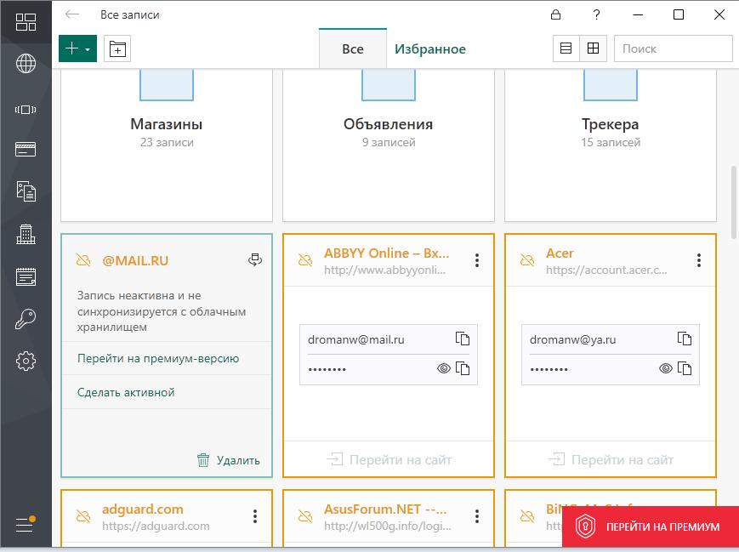This screenshot has height=552, width=739.
Task: Click the adguard.com entry title
Action: tap(143, 509)
